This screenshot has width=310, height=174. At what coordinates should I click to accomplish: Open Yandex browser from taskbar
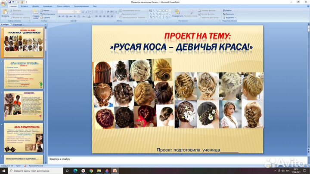pyautogui.click(x=83, y=171)
